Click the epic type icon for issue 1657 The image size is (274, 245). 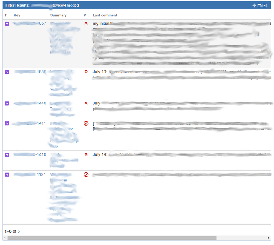[7, 23]
